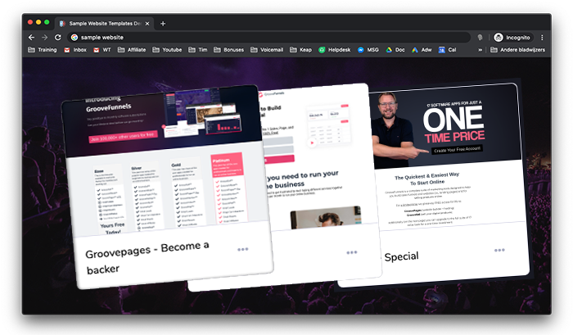Click the Special card title
573x335 pixels.
[x=401, y=256]
